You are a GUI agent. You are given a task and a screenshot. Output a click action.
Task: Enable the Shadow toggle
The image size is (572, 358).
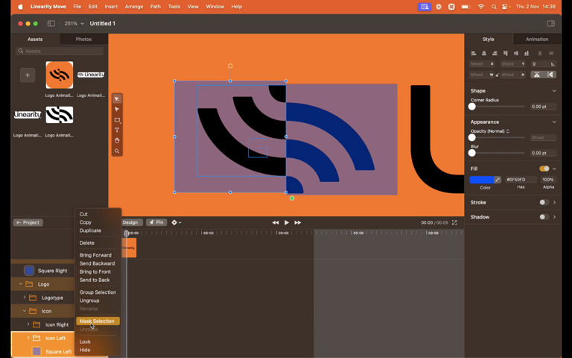coord(544,216)
